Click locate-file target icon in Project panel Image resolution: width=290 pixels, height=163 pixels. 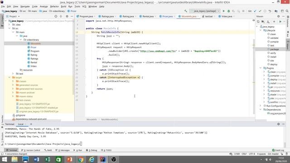click(x=56, y=16)
